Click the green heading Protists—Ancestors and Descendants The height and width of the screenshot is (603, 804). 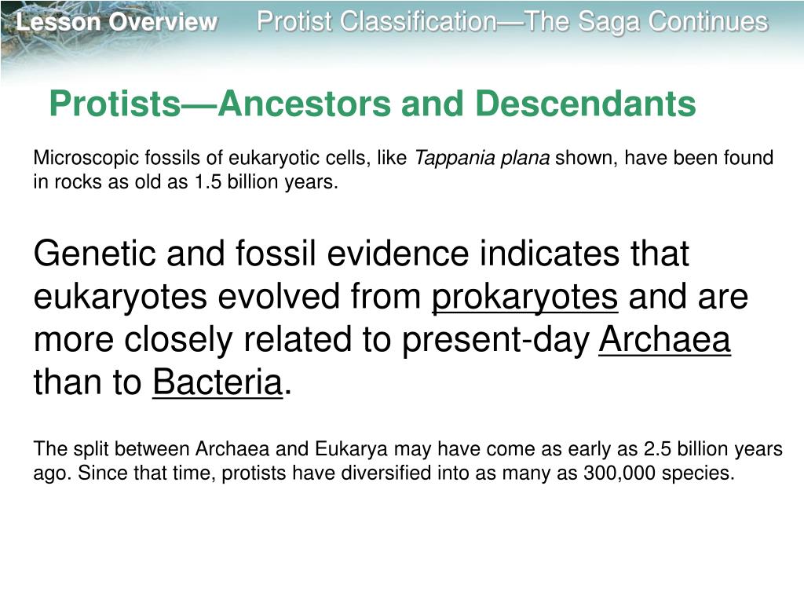tap(372, 104)
